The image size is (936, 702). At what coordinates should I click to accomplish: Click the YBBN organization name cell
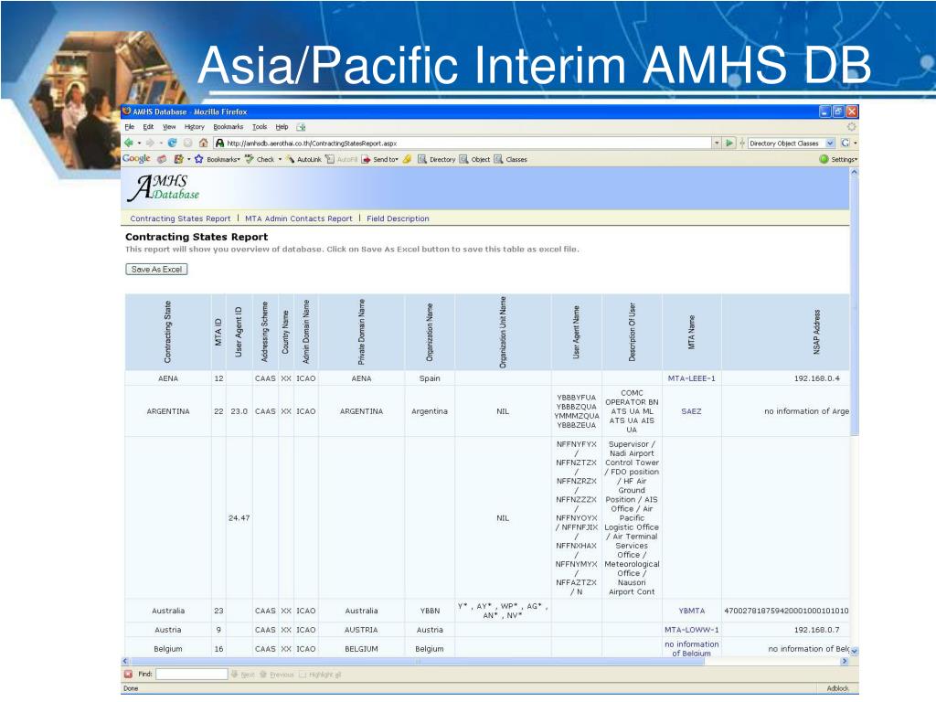(430, 611)
